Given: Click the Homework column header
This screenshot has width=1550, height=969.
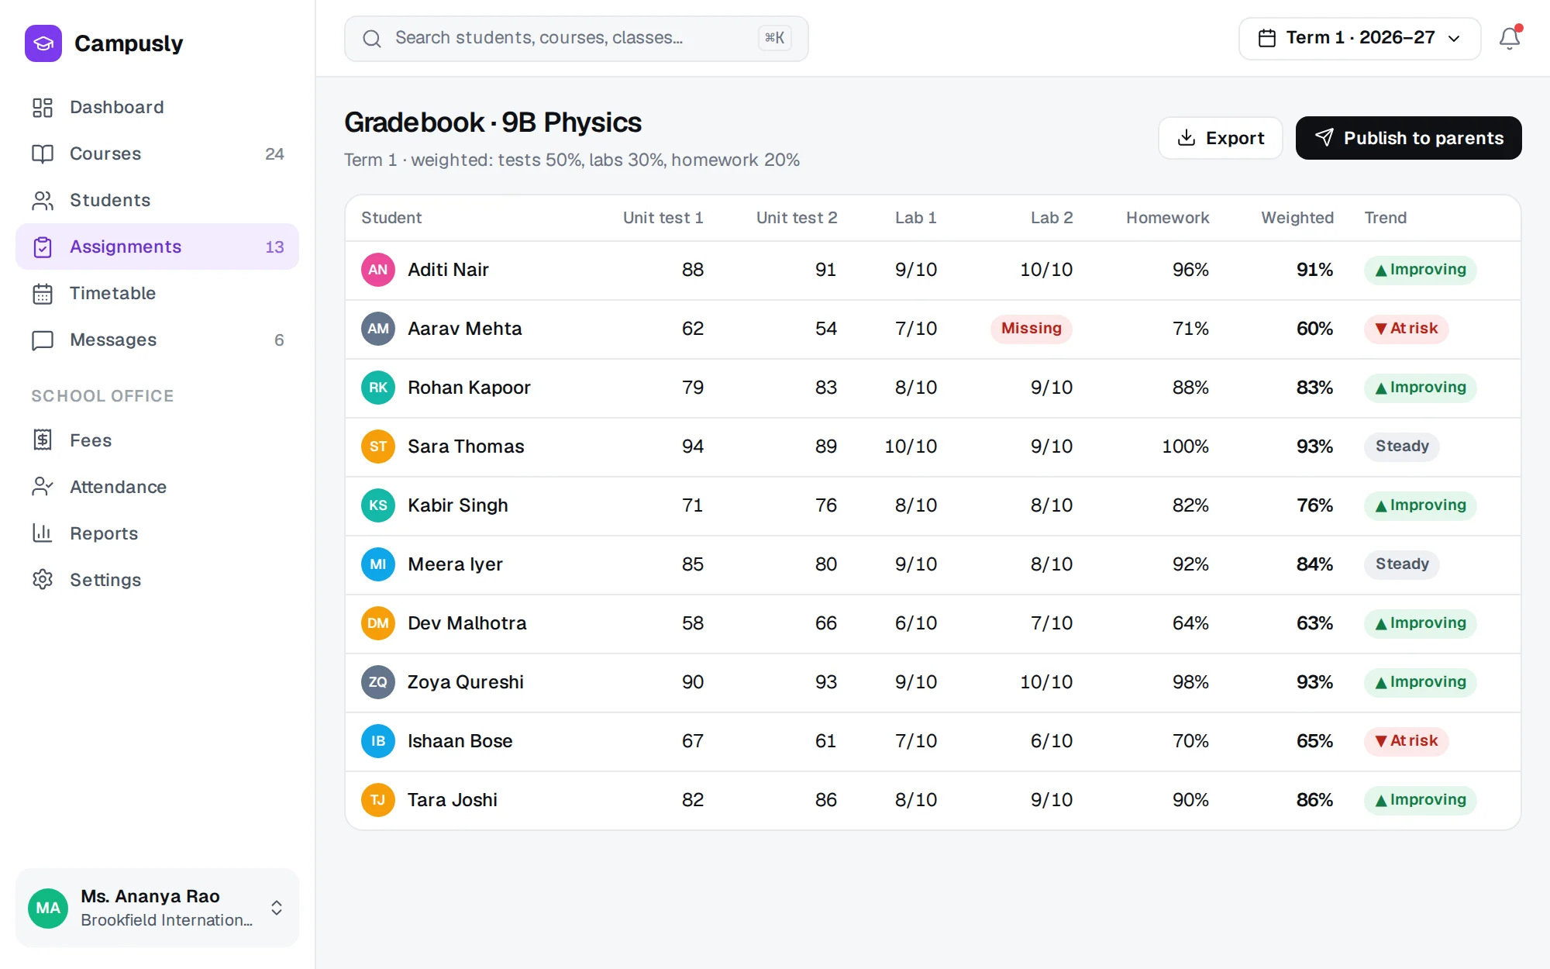Looking at the screenshot, I should pos(1167,218).
